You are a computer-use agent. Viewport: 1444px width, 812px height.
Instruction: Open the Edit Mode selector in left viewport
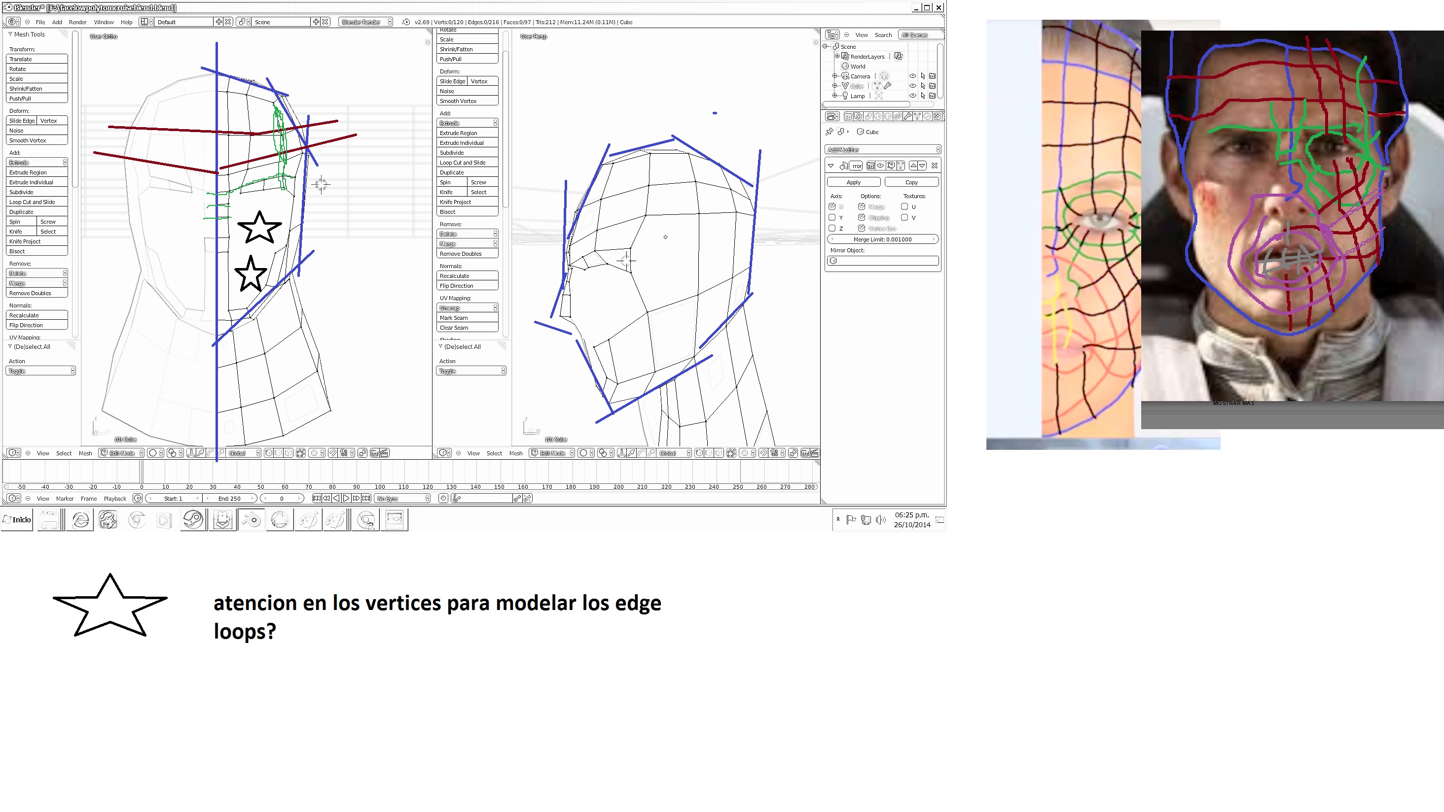(122, 453)
